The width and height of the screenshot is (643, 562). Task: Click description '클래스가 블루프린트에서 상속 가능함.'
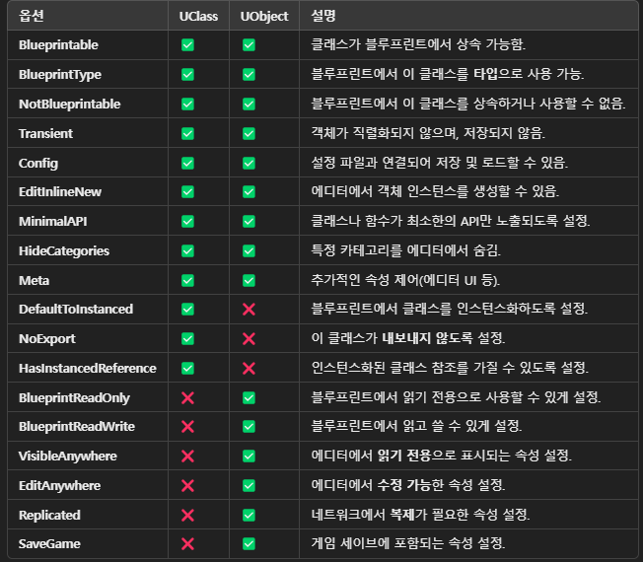click(x=418, y=44)
